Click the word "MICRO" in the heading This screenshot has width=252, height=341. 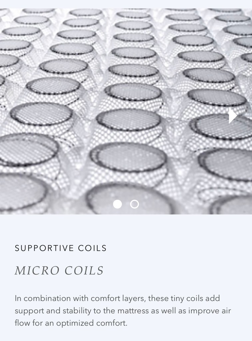click(x=37, y=270)
